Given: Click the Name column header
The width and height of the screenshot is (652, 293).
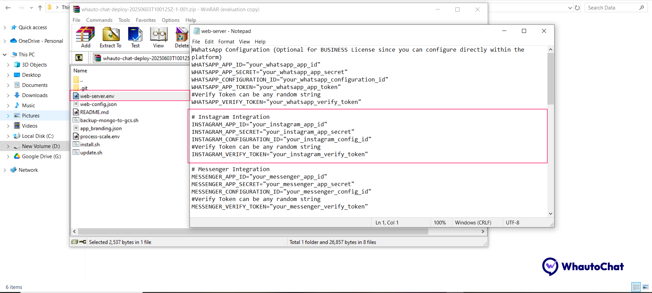Looking at the screenshot, I should [80, 71].
